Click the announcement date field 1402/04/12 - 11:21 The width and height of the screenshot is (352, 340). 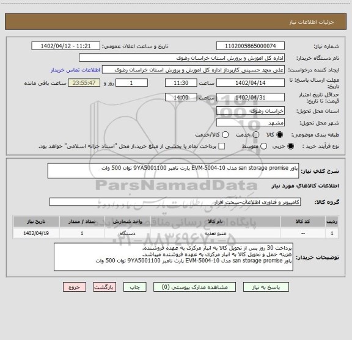coord(66,46)
